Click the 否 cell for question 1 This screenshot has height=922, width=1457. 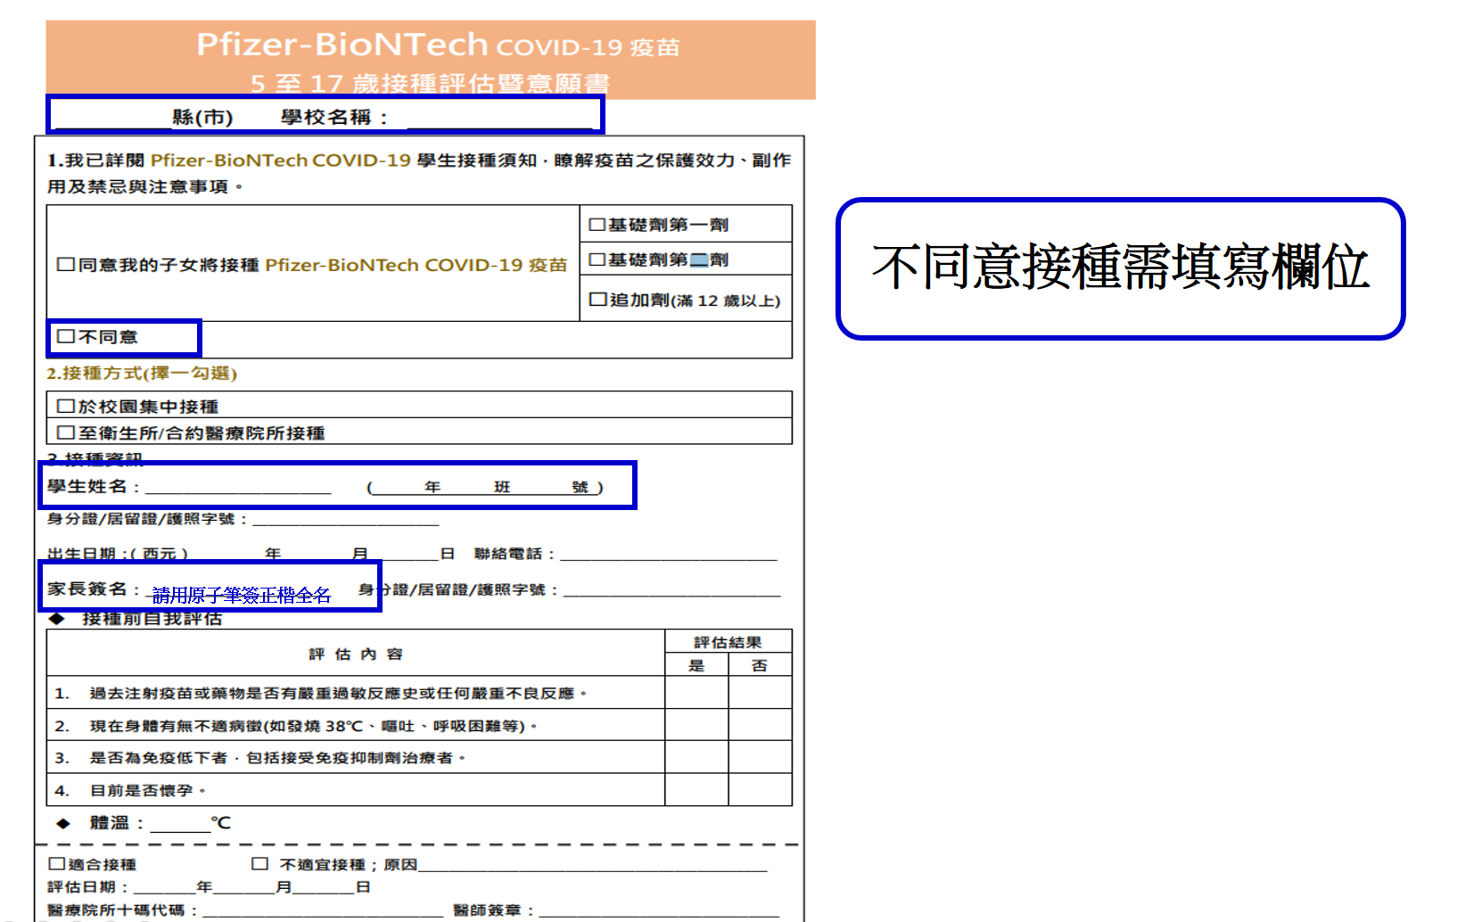tap(760, 693)
